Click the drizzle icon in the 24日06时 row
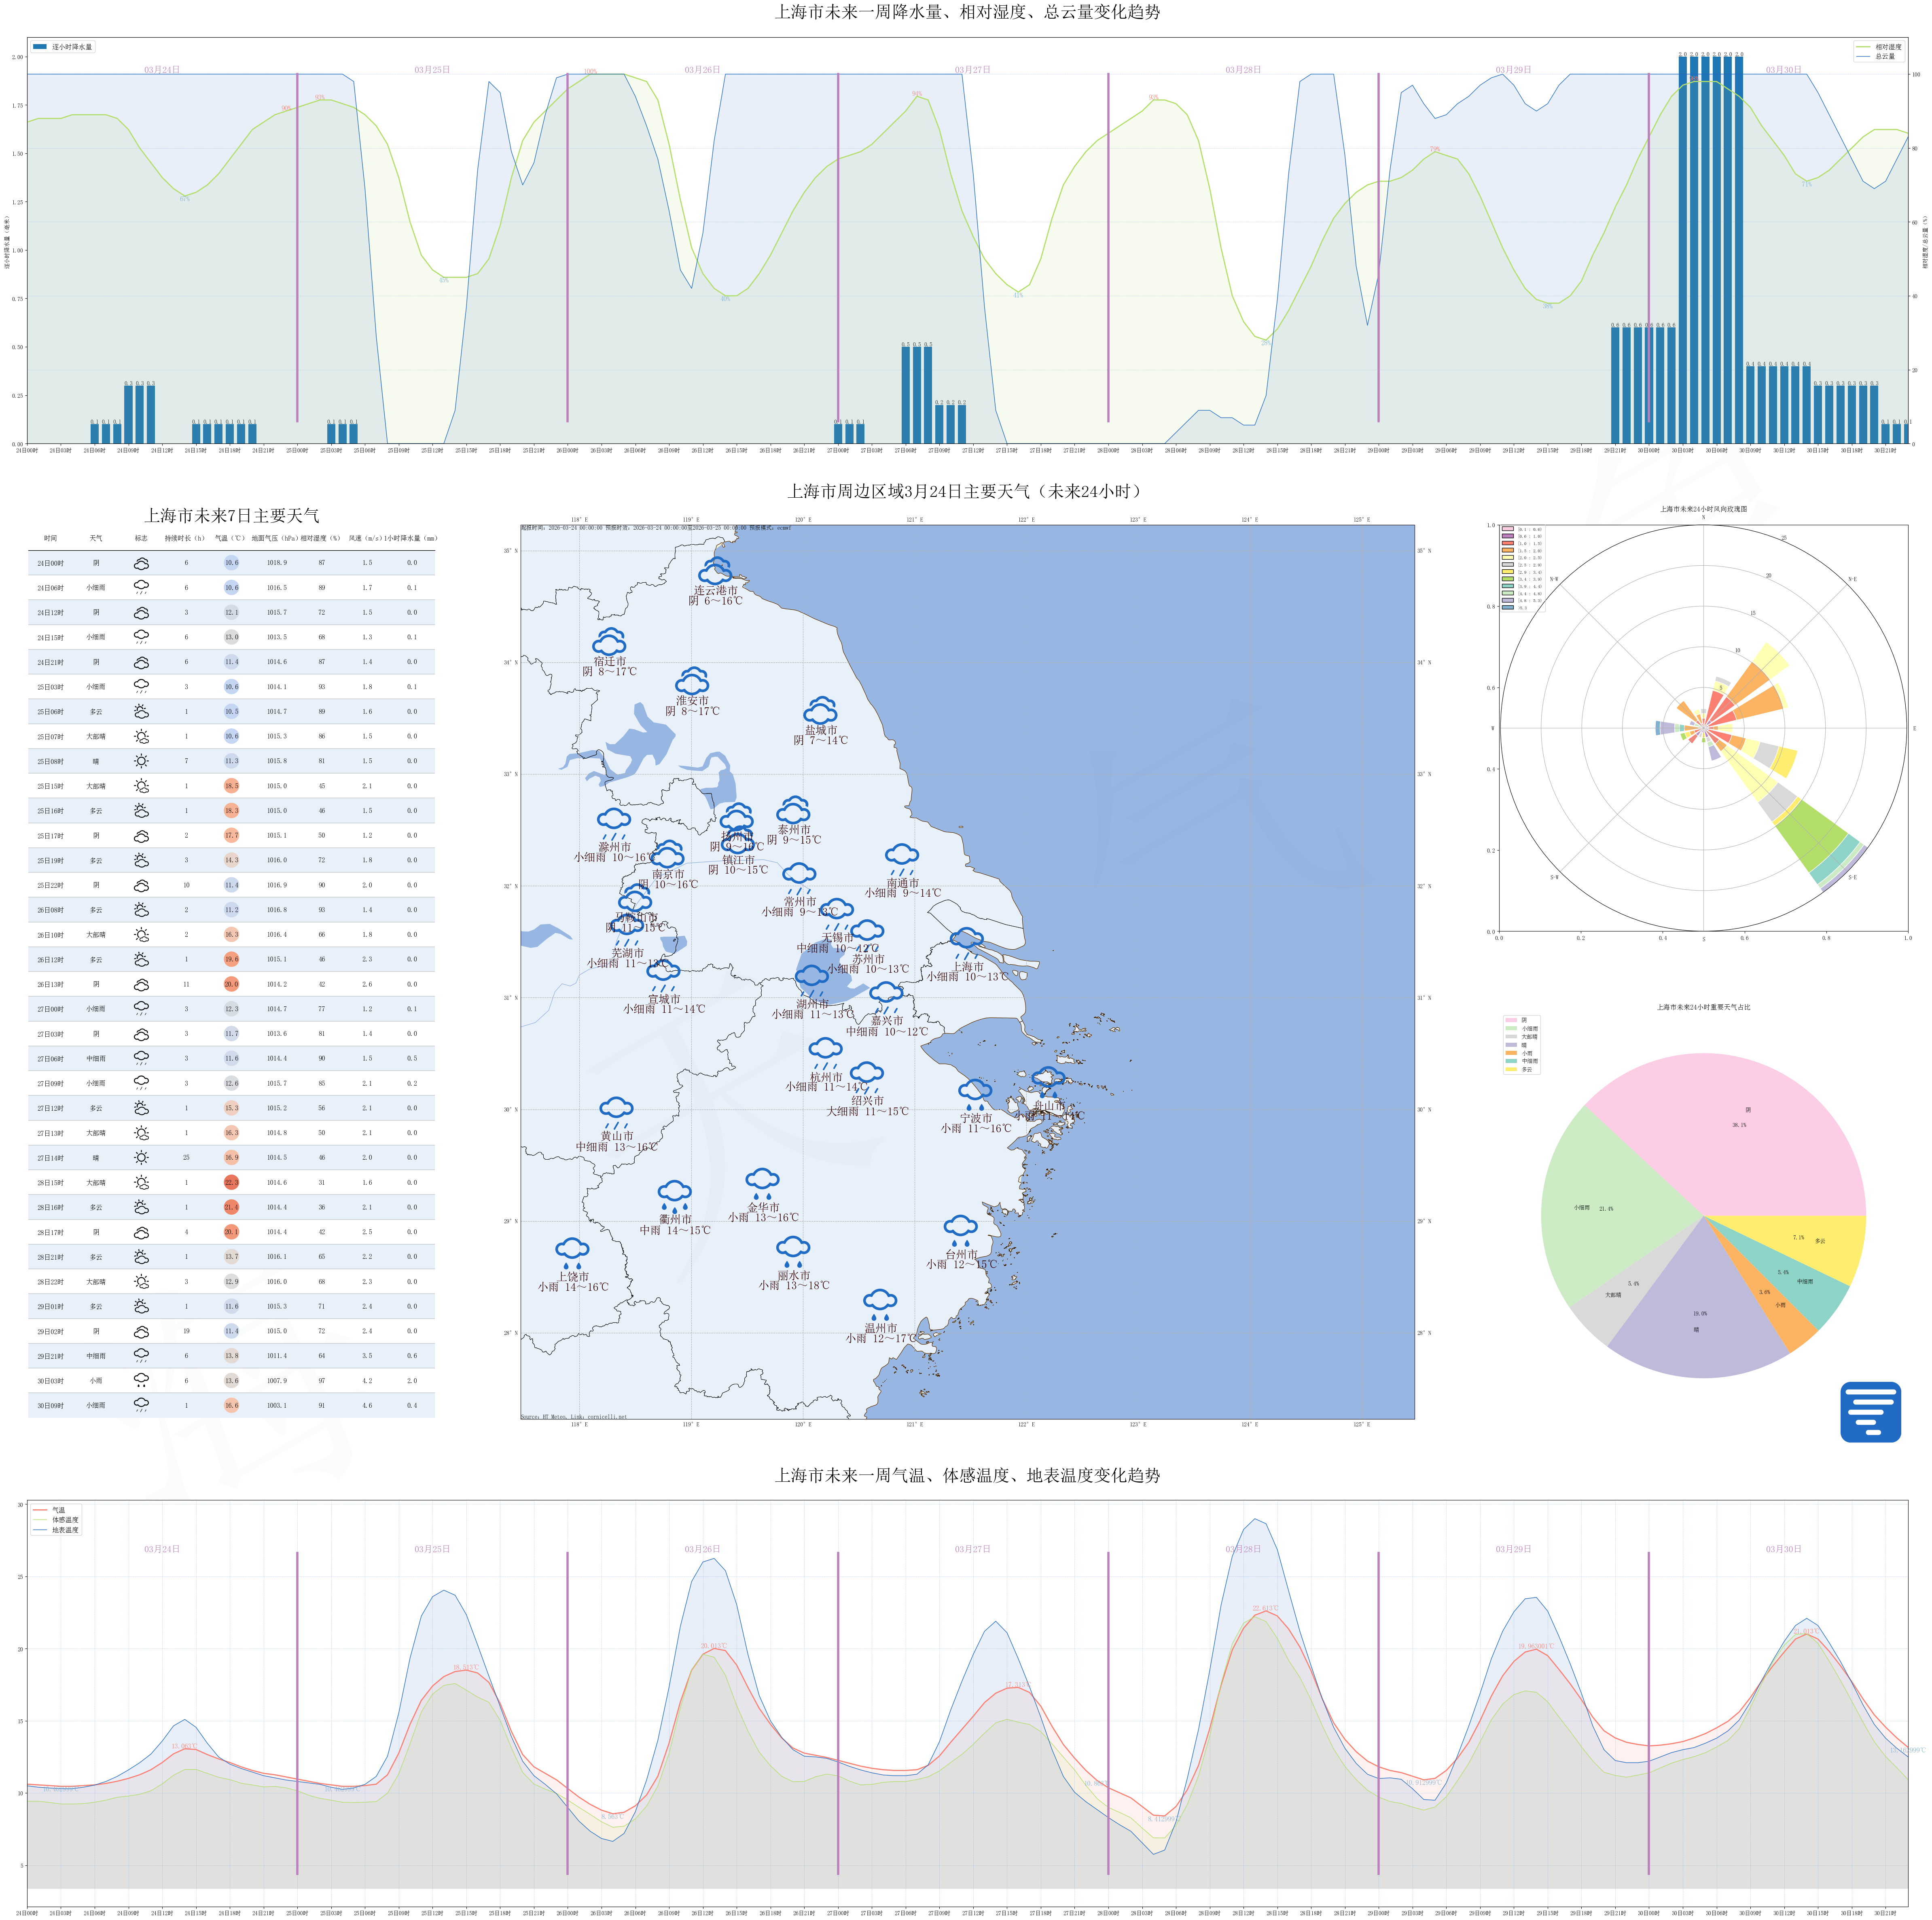Screen dimensions: 1932x1920 tap(141, 587)
